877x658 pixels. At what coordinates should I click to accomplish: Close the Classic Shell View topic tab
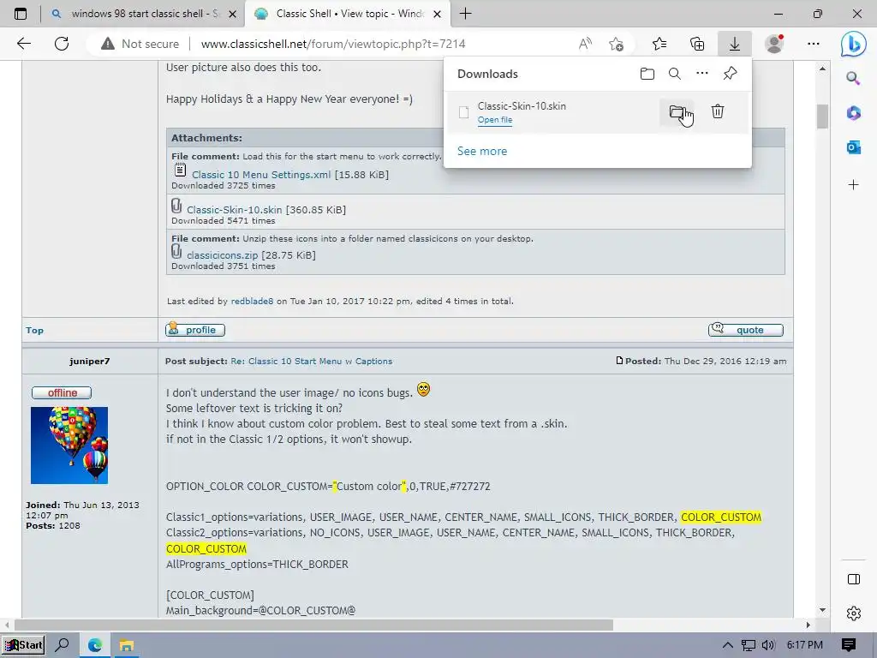(x=438, y=14)
